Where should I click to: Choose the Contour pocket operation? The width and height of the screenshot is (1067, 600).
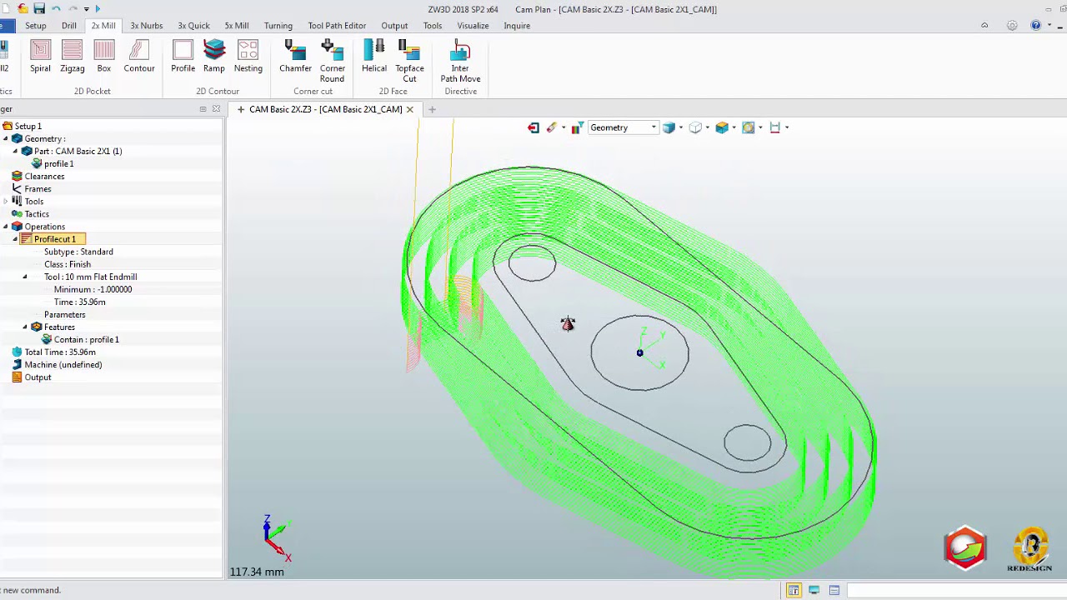coord(139,57)
